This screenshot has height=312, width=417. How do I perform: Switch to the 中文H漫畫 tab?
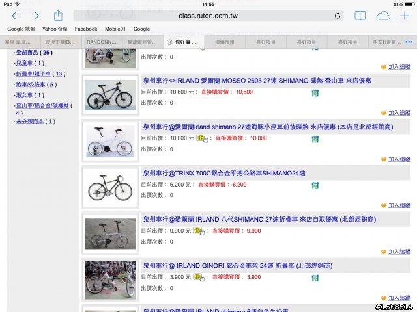coord(387,42)
